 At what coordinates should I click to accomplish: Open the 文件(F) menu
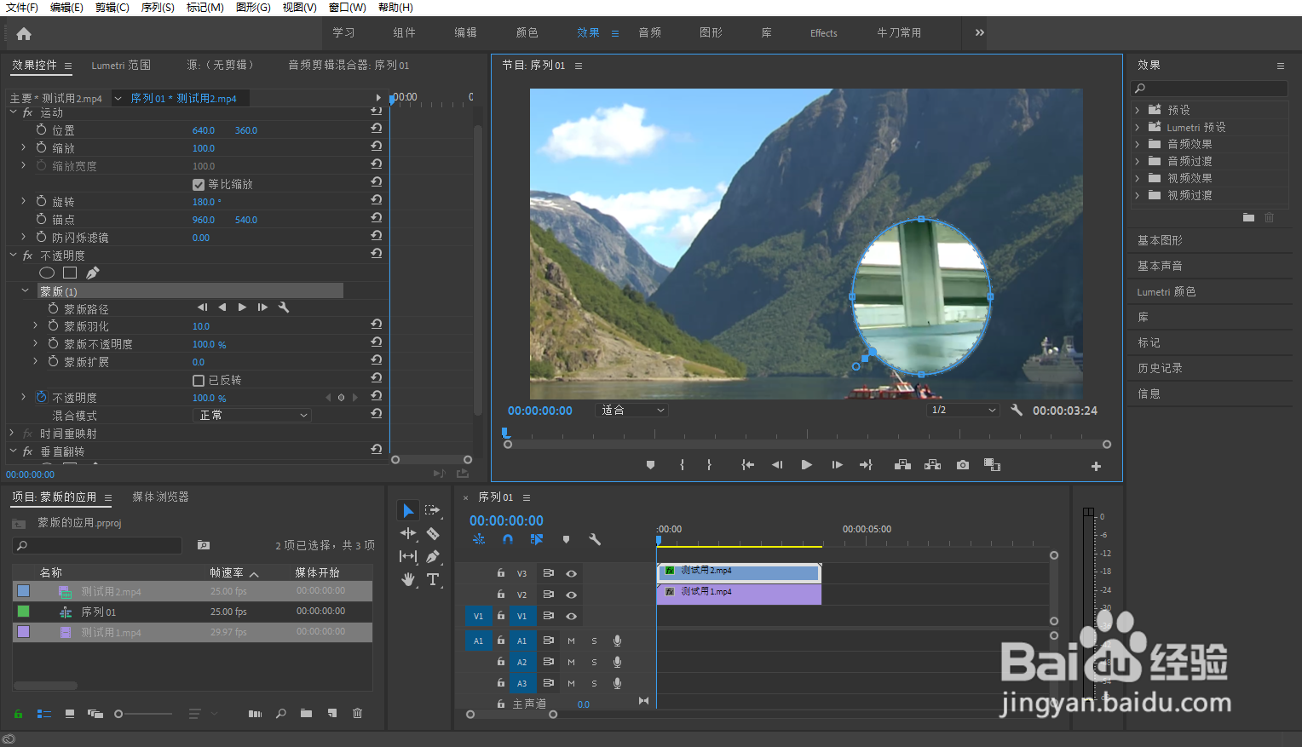point(22,8)
